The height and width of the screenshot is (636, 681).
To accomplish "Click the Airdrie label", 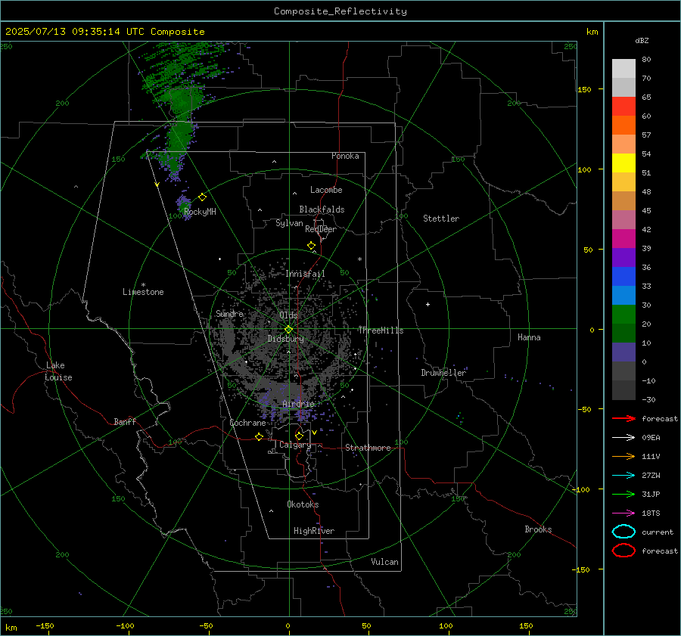I will coord(298,404).
